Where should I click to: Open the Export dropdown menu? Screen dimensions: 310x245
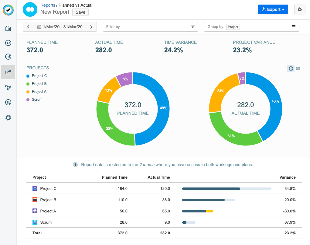point(273,9)
